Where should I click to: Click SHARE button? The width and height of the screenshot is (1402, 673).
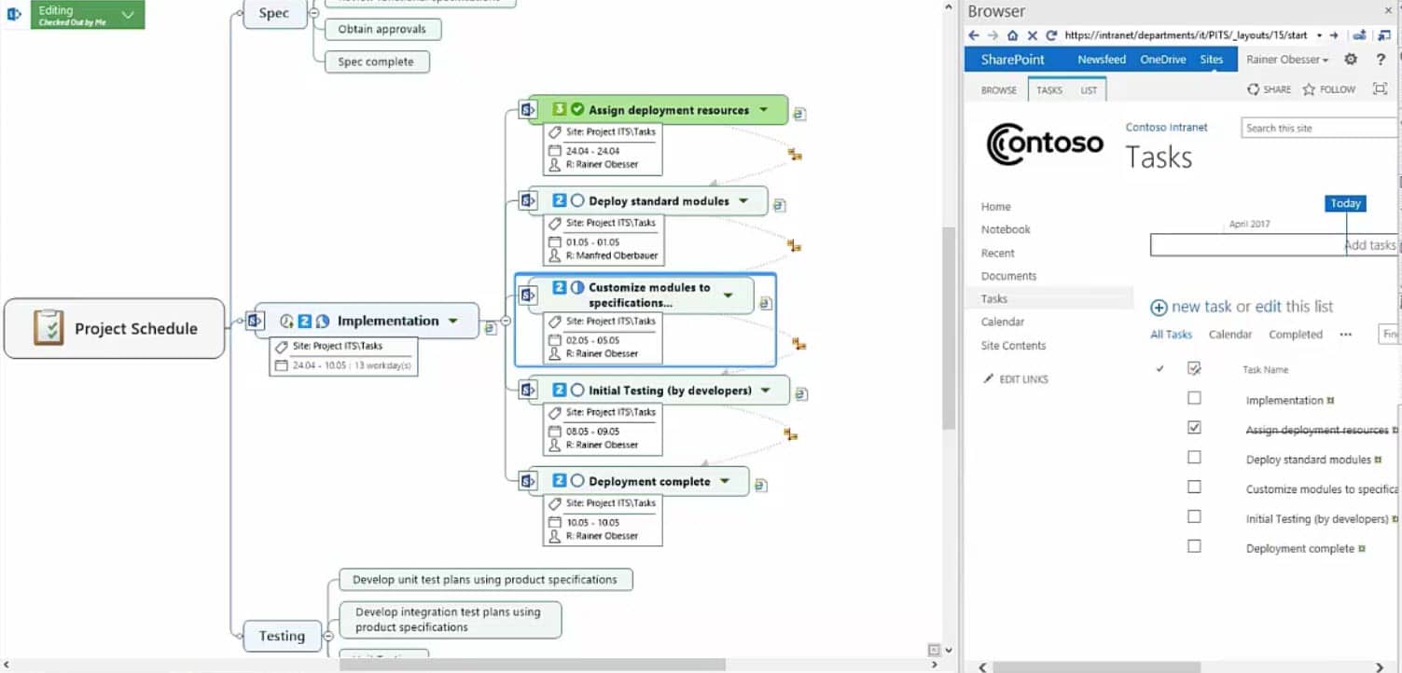[1270, 89]
